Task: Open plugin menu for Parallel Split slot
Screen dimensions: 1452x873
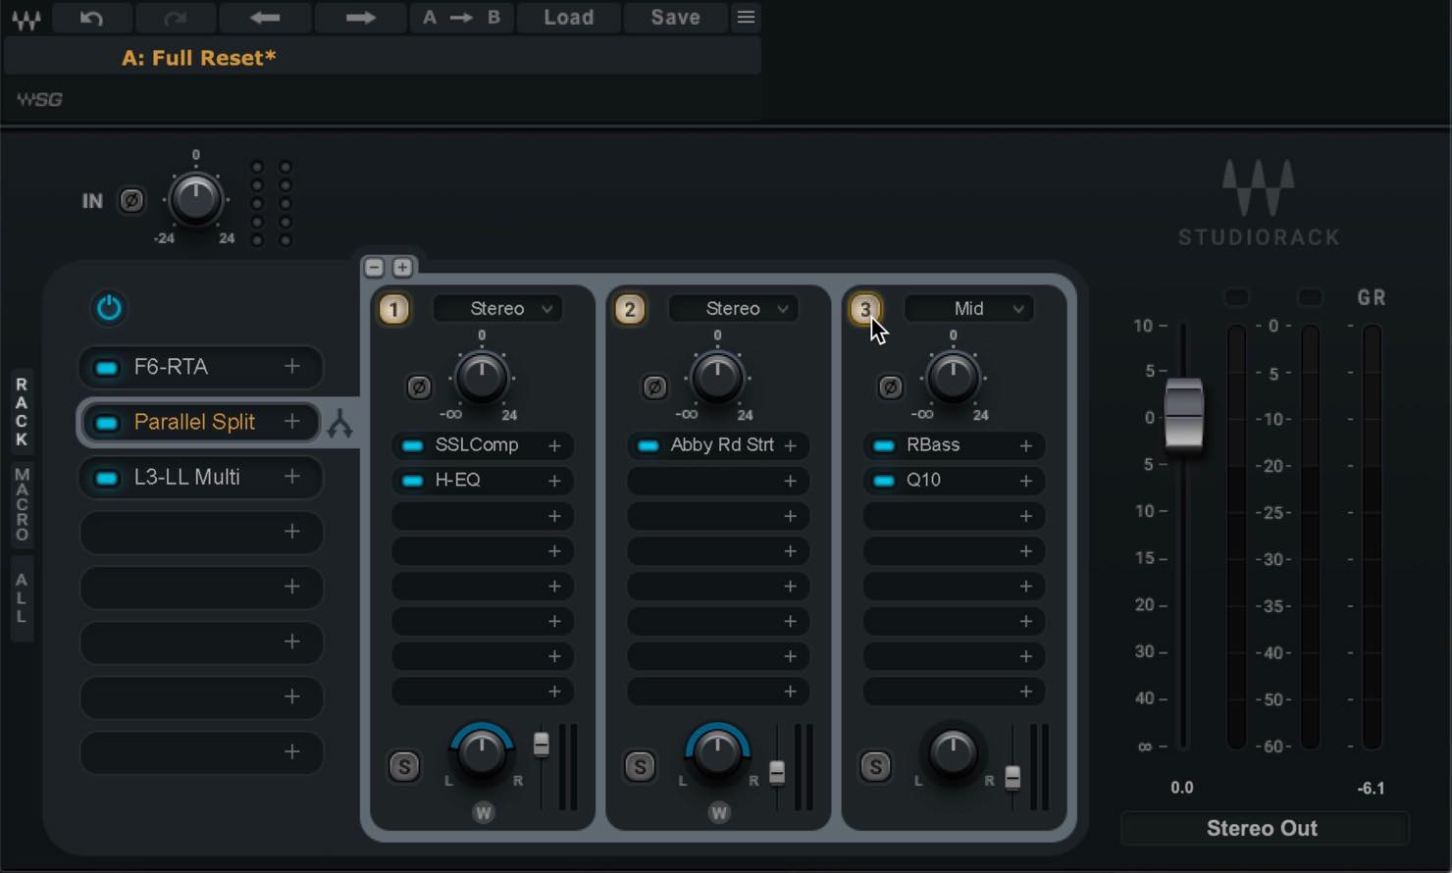Action: [x=292, y=421]
